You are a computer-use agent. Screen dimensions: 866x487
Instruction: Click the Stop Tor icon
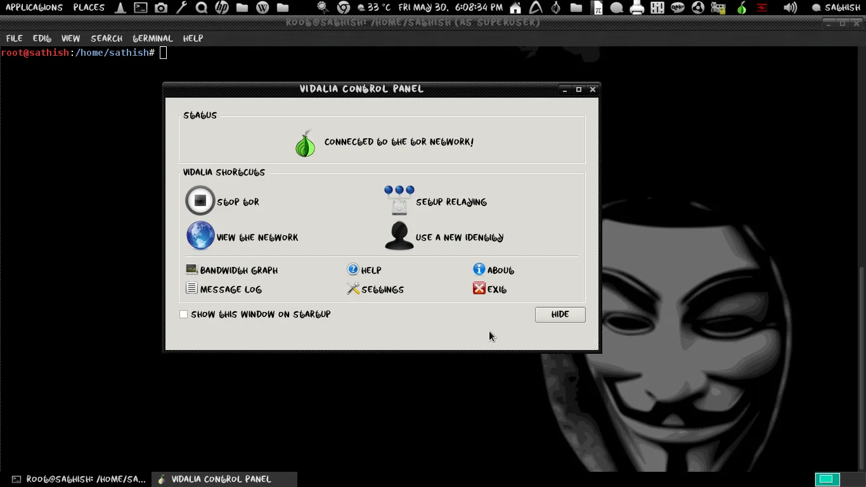click(200, 201)
